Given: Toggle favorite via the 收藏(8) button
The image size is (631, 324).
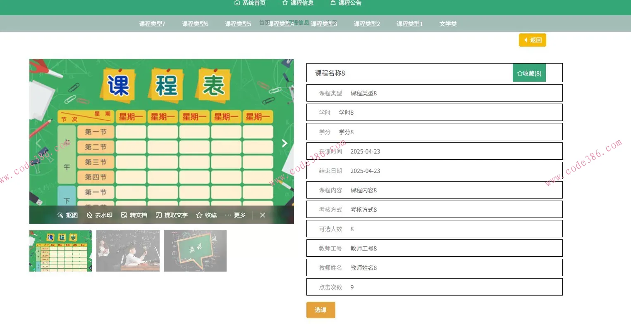Looking at the screenshot, I should coord(529,73).
